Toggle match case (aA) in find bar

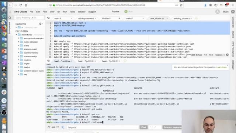point(53,127)
